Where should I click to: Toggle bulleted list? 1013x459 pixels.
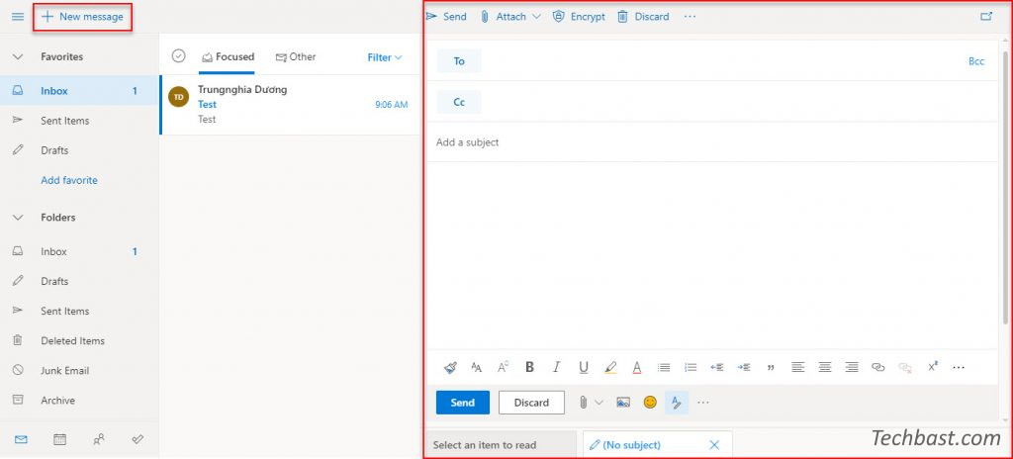[x=664, y=367]
